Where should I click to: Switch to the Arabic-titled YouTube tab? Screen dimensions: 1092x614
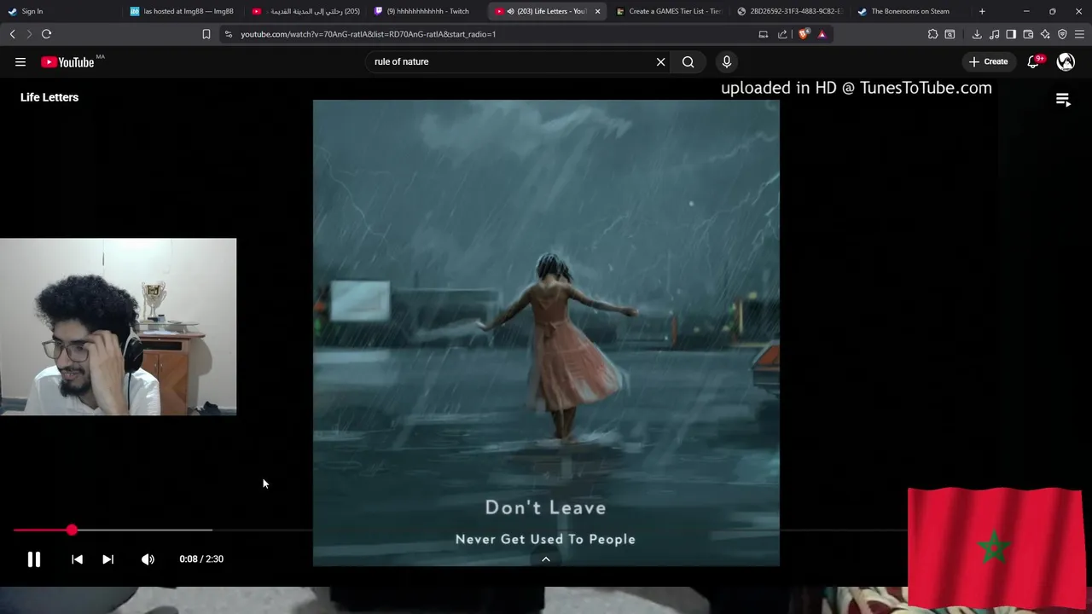(305, 11)
